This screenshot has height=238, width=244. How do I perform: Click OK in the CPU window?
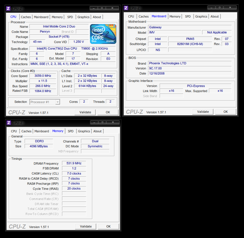(x=108, y=112)
